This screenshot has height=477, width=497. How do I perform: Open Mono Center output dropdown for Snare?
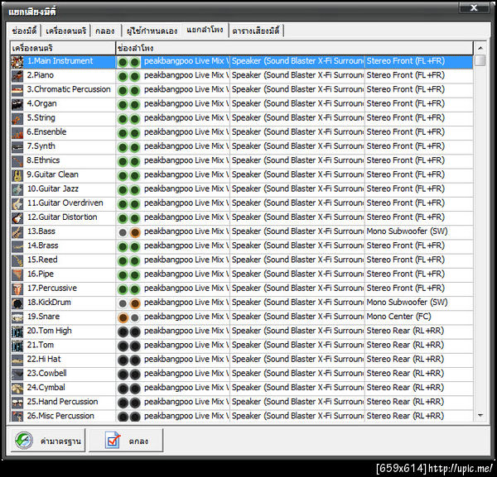tap(418, 317)
